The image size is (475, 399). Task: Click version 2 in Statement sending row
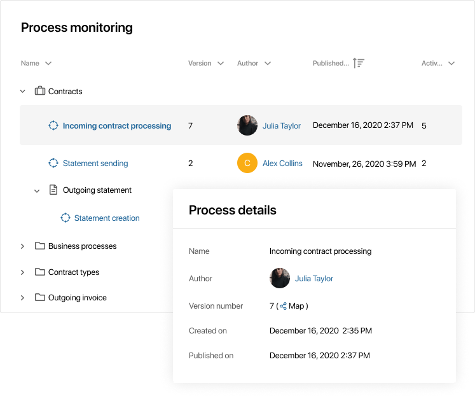coord(190,163)
